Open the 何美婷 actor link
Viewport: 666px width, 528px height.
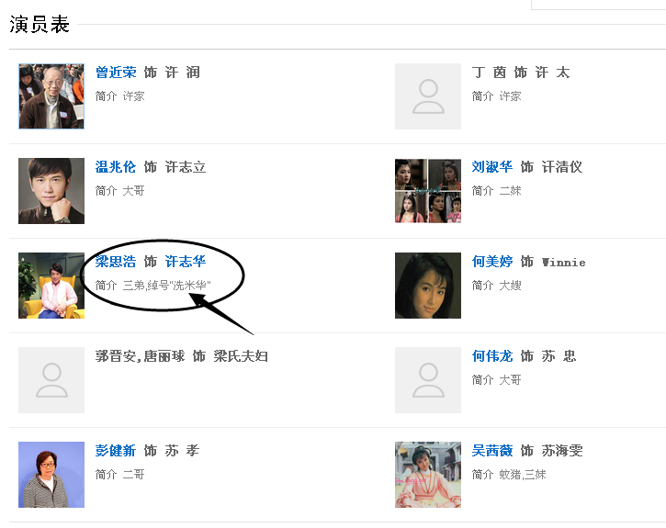[x=492, y=262]
